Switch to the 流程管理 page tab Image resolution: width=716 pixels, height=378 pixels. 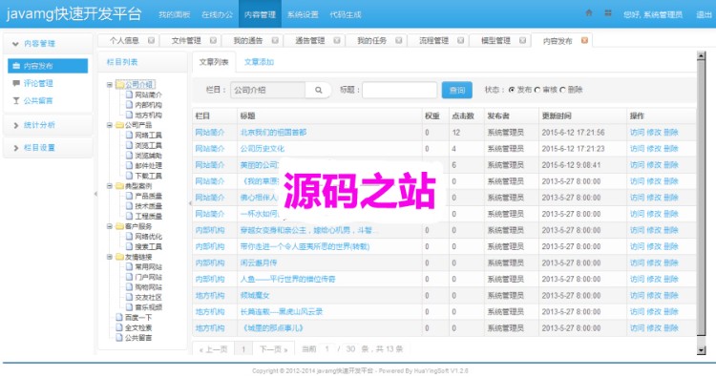click(433, 41)
